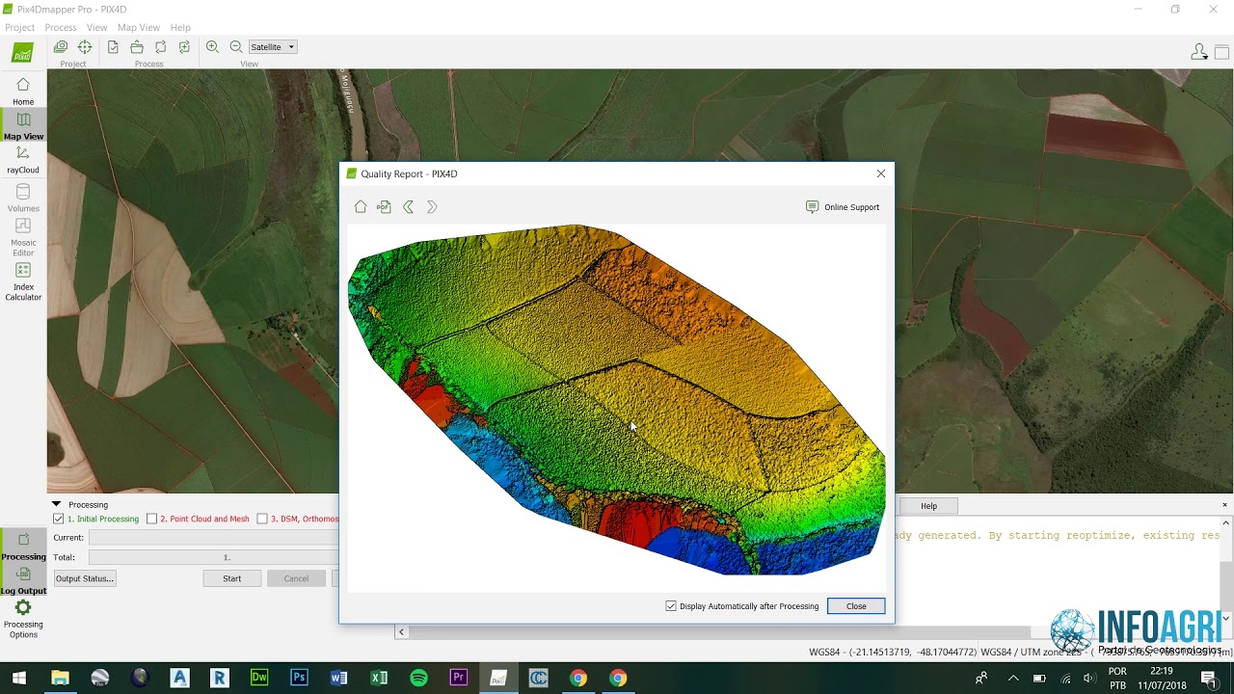Toggle the Log Output panel
The width and height of the screenshot is (1234, 694).
point(23,580)
